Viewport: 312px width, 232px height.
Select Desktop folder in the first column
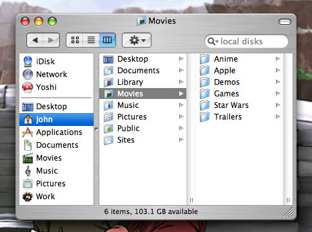(142, 59)
